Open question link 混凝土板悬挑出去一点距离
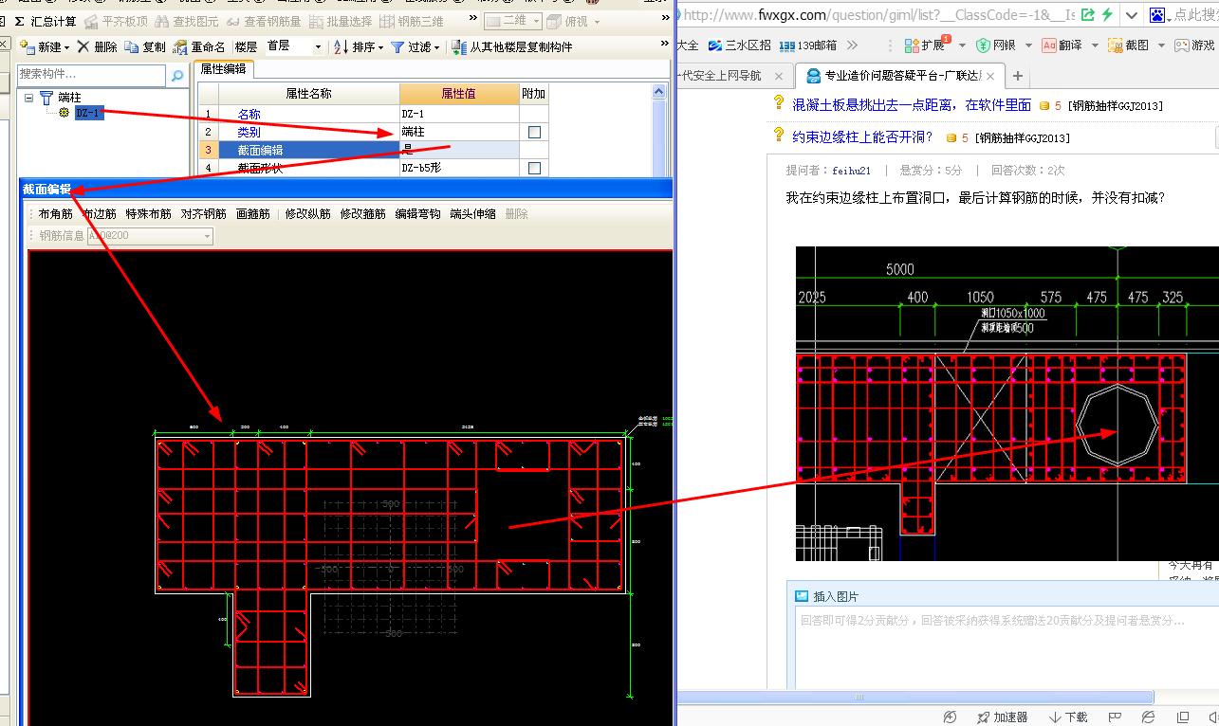1219x726 pixels. [912, 105]
